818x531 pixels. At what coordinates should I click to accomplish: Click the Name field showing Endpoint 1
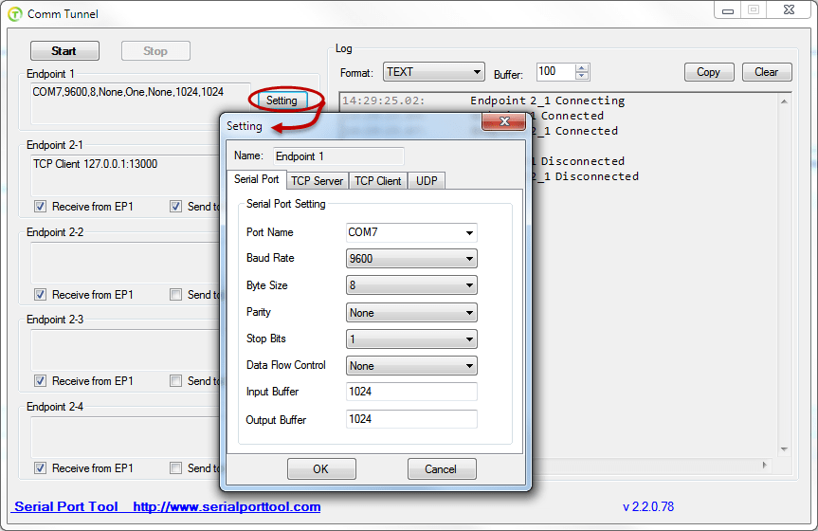338,156
